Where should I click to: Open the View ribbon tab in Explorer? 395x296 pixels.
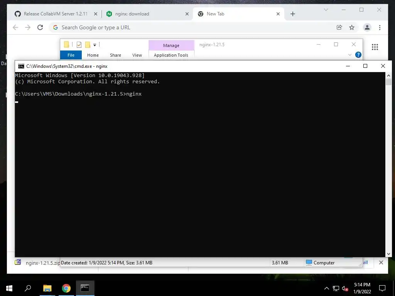[x=137, y=55]
